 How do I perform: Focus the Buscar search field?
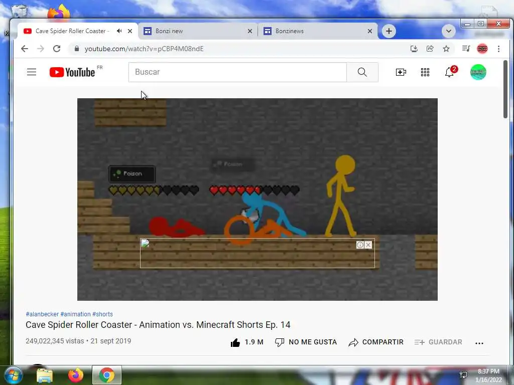[237, 72]
